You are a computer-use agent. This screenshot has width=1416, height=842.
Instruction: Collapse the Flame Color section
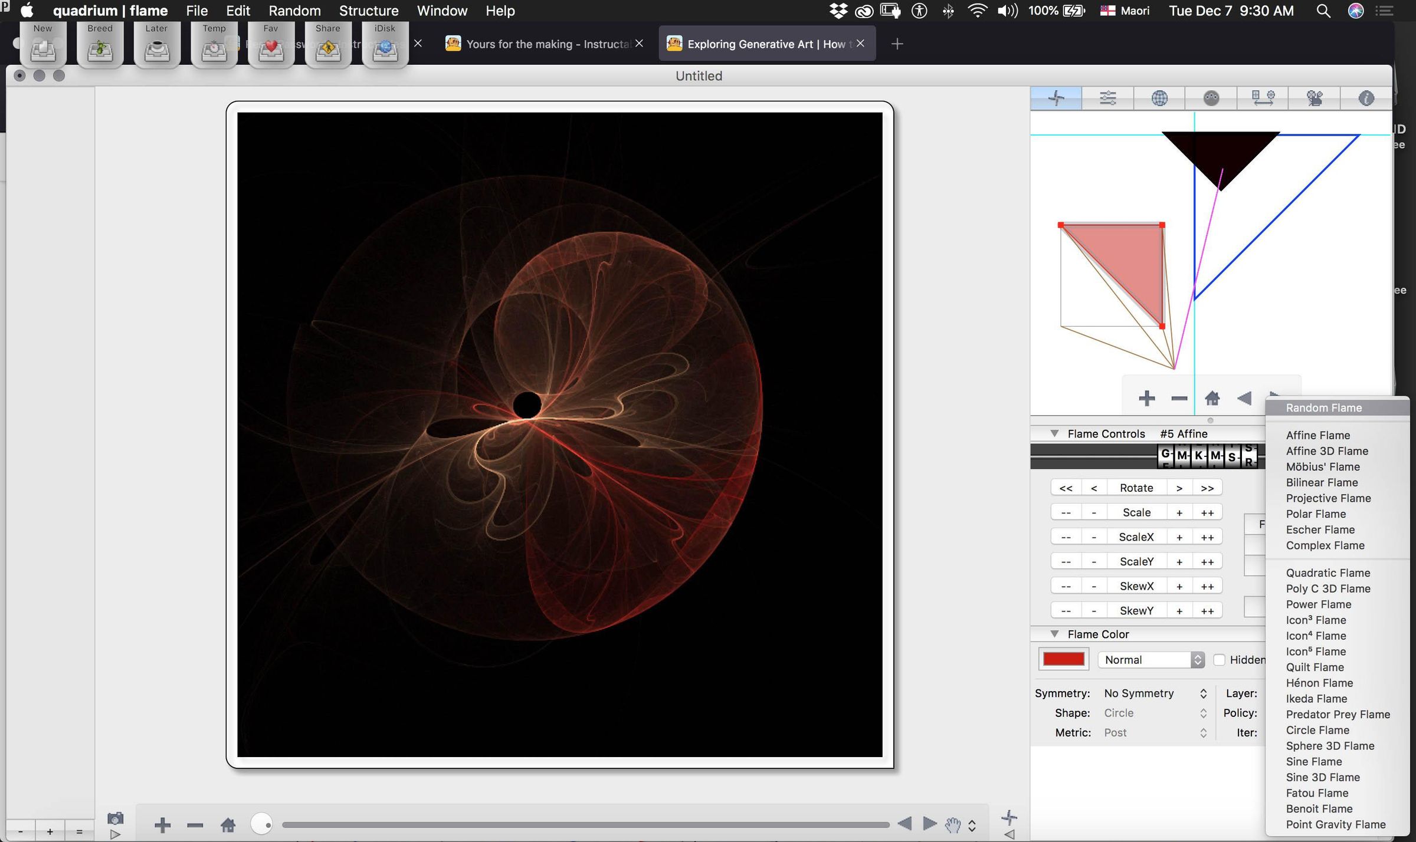[1056, 633]
